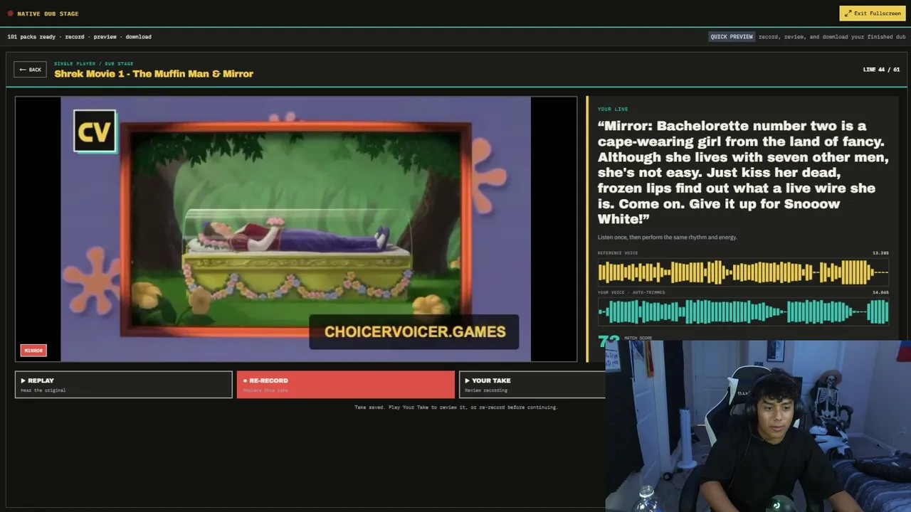Image resolution: width=911 pixels, height=512 pixels.
Task: Click the Mirror dialogue line text
Action: tap(743, 172)
